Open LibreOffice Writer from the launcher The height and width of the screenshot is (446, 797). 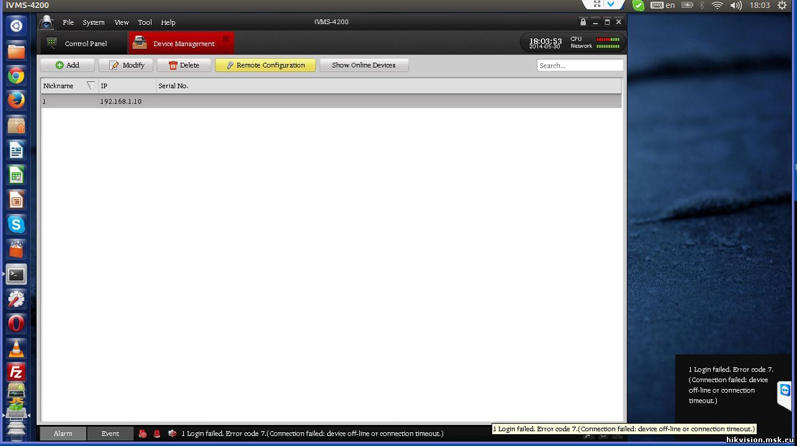coord(16,150)
